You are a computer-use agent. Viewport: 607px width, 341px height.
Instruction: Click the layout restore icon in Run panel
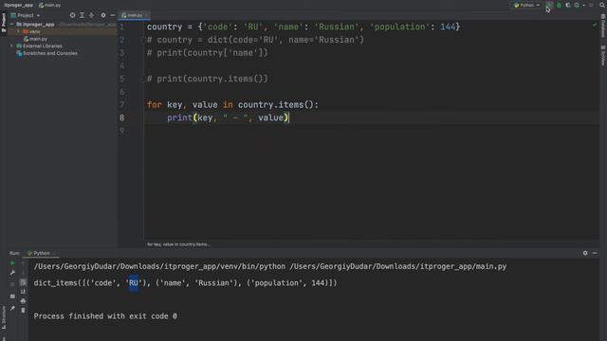click(12, 296)
